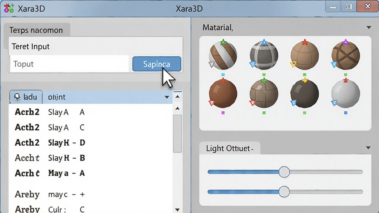
Task: Select the Acth2 SlayH - D row
Action: pos(91,142)
